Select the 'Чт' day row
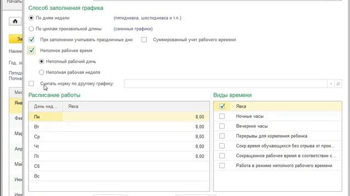350x196 pixels. pyautogui.click(x=119, y=146)
